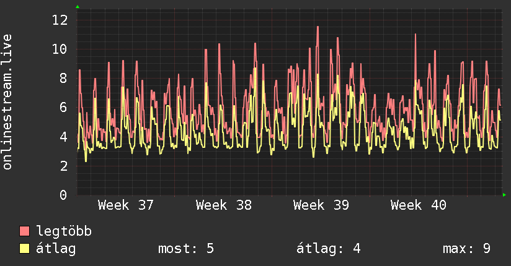Click the pink legtöbb legend swatch
Screen dimensions: 511x266
(x=24, y=231)
